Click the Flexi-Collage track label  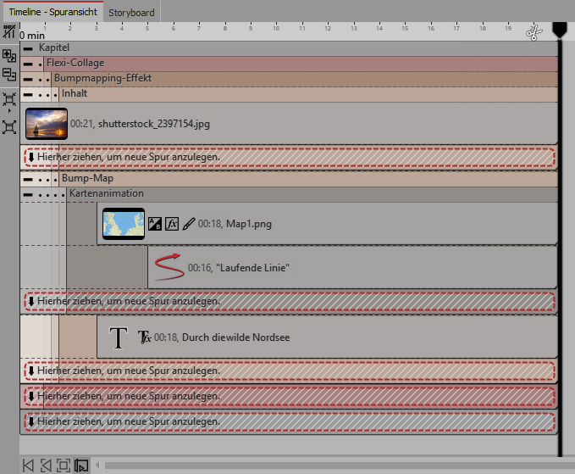[75, 63]
